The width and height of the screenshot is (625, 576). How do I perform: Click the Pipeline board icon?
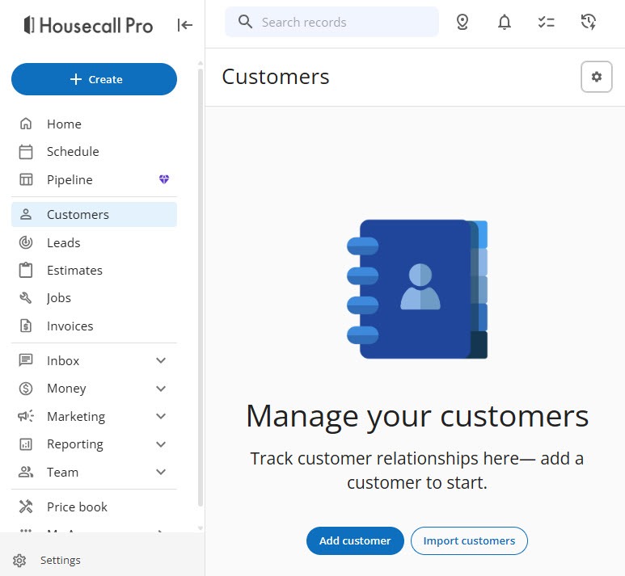coord(26,179)
